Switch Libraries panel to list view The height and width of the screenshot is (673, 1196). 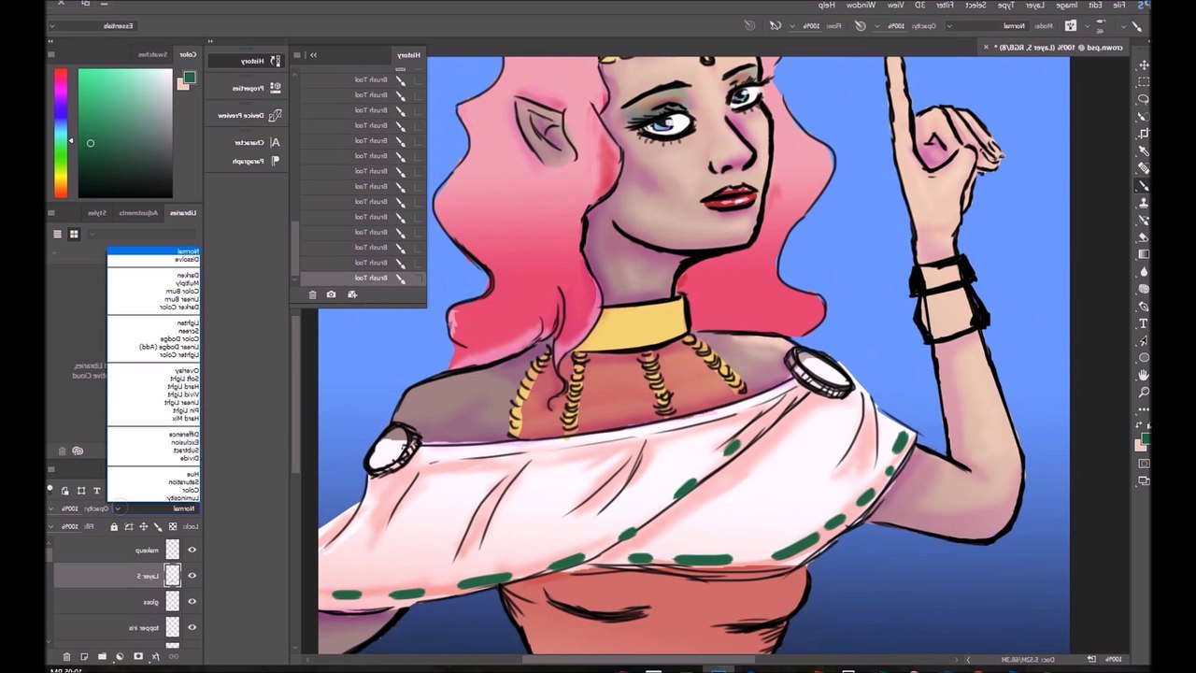(x=58, y=234)
